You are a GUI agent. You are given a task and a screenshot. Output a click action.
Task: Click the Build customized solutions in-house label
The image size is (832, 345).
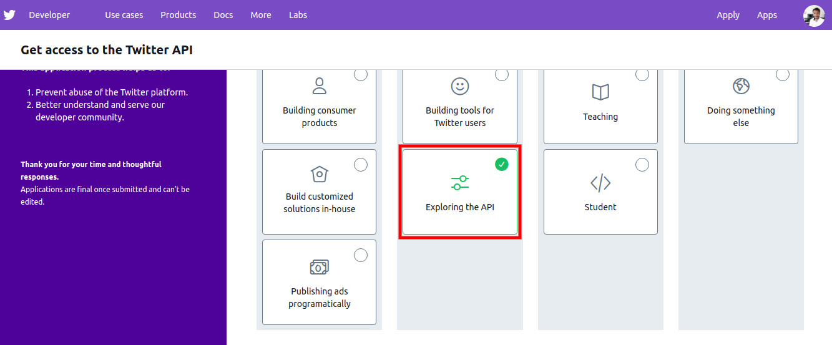point(320,203)
